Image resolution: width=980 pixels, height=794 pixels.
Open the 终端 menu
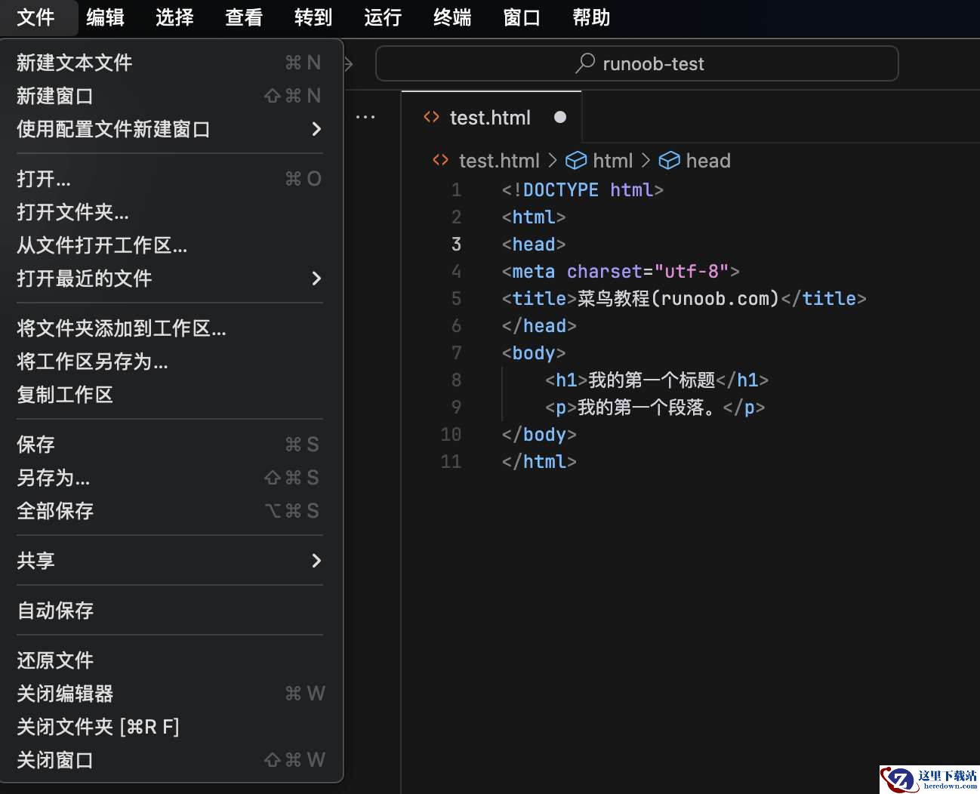click(452, 17)
